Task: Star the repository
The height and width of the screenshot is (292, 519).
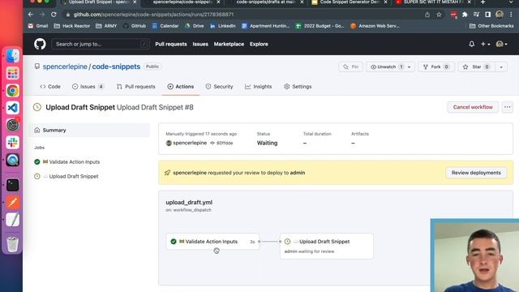Action: click(476, 67)
